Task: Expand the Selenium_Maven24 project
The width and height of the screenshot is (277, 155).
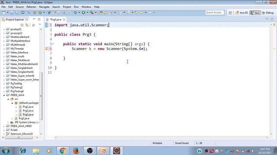Action: click(4, 134)
